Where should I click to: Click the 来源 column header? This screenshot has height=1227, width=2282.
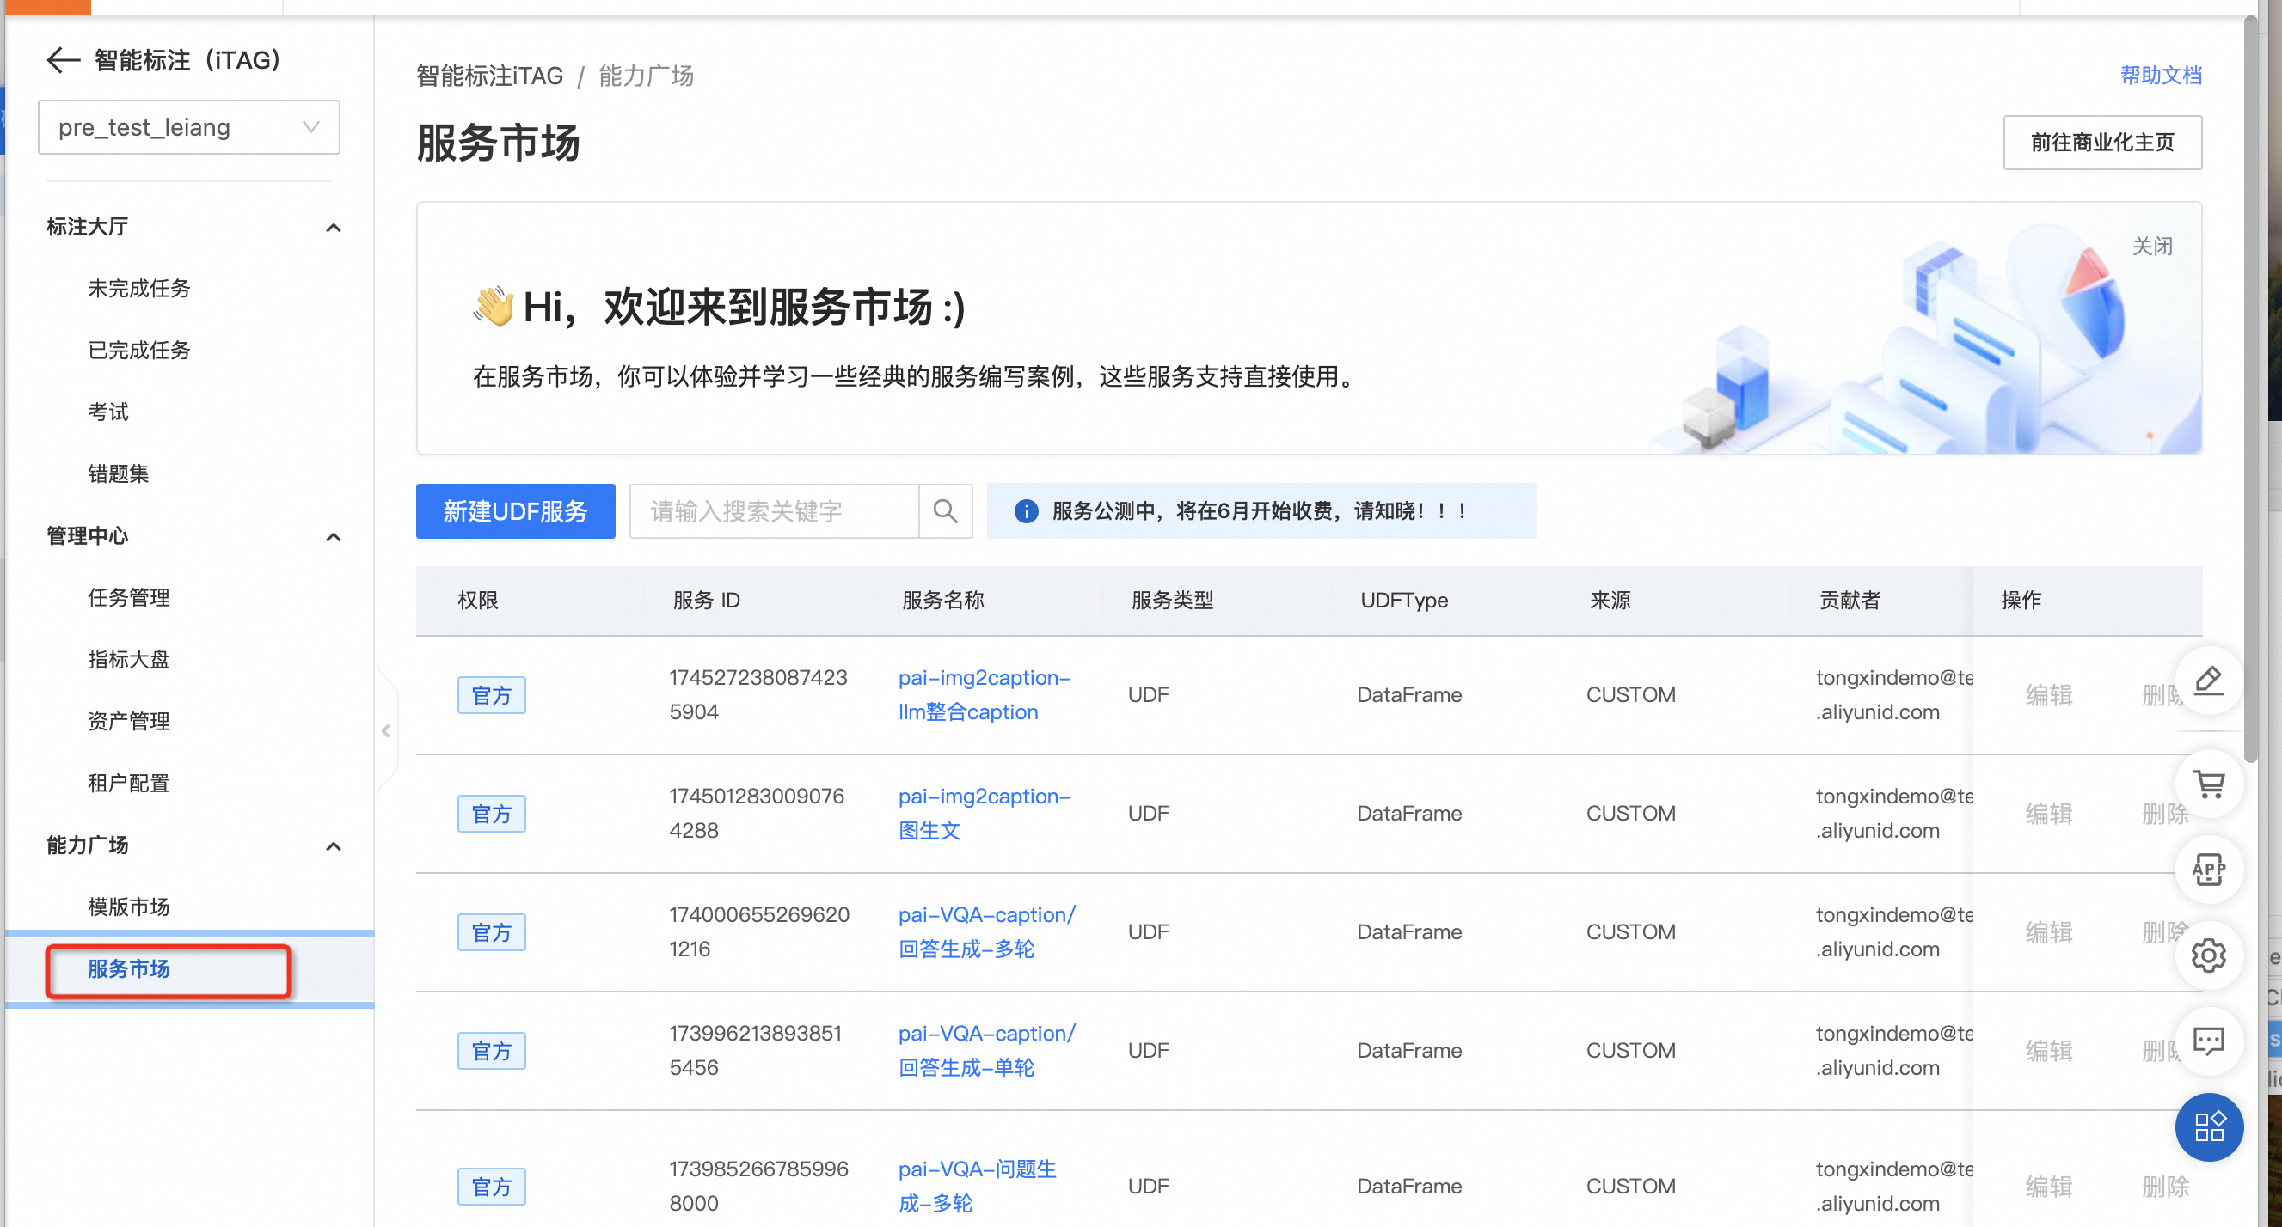click(x=1610, y=601)
